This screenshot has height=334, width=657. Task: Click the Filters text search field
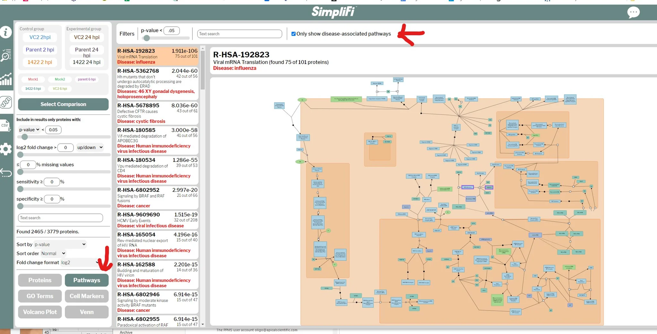point(239,34)
